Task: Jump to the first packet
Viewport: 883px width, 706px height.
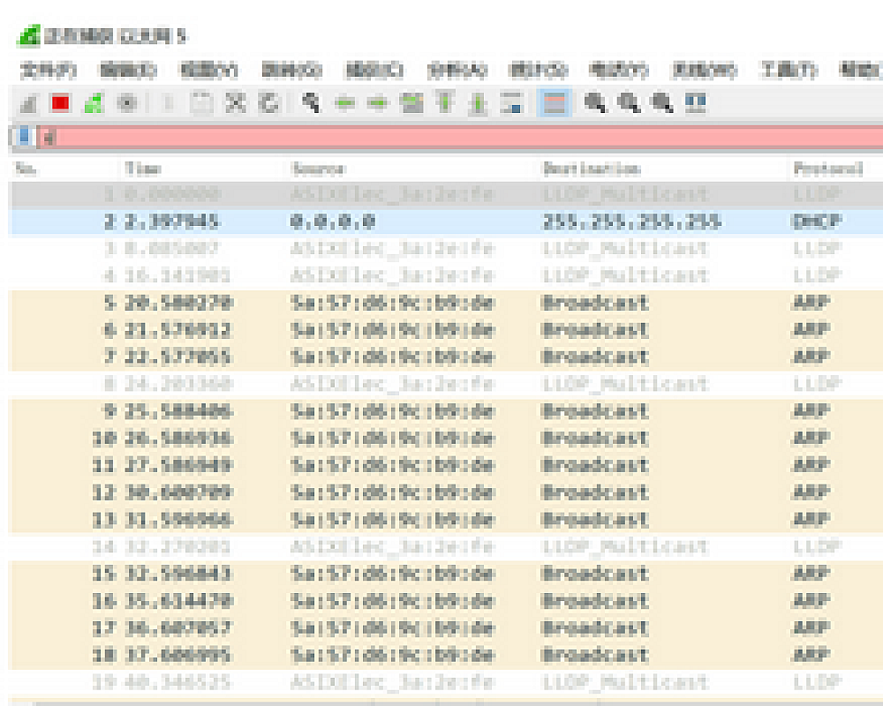Action: tap(445, 104)
